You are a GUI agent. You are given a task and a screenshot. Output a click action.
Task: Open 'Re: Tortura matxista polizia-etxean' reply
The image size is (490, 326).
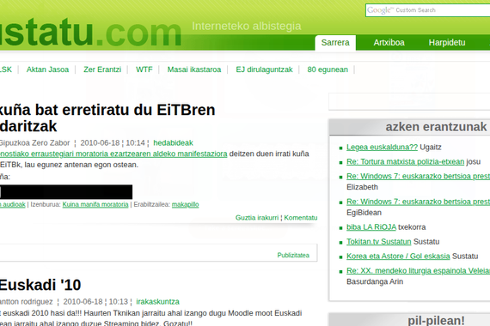pos(405,161)
